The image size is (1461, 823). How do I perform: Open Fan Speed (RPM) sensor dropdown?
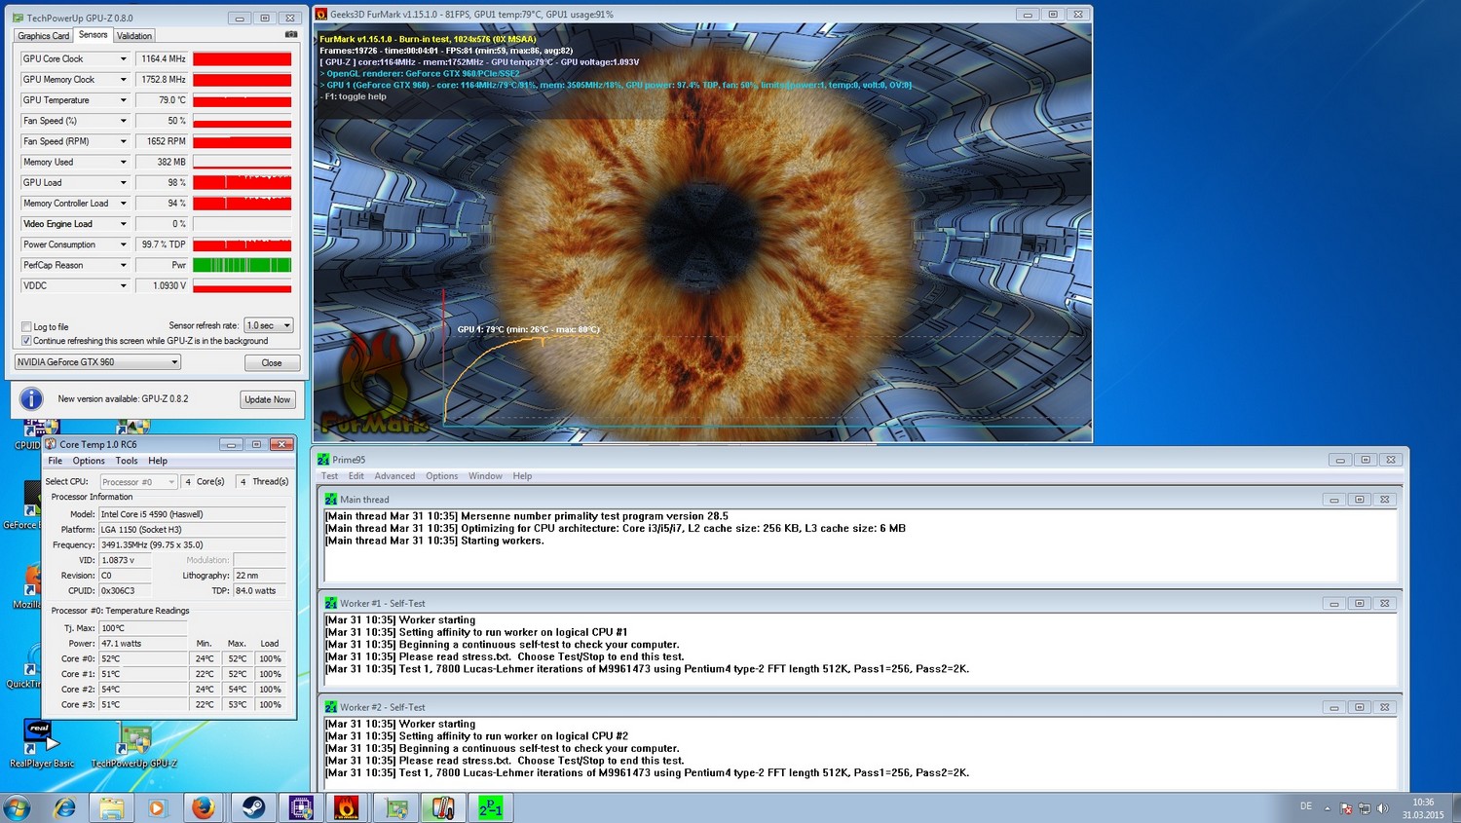[123, 141]
